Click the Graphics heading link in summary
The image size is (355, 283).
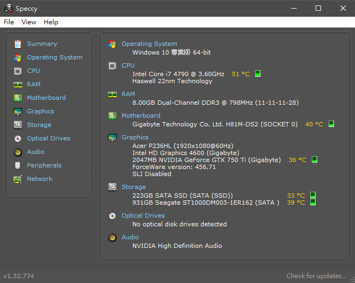click(x=135, y=137)
